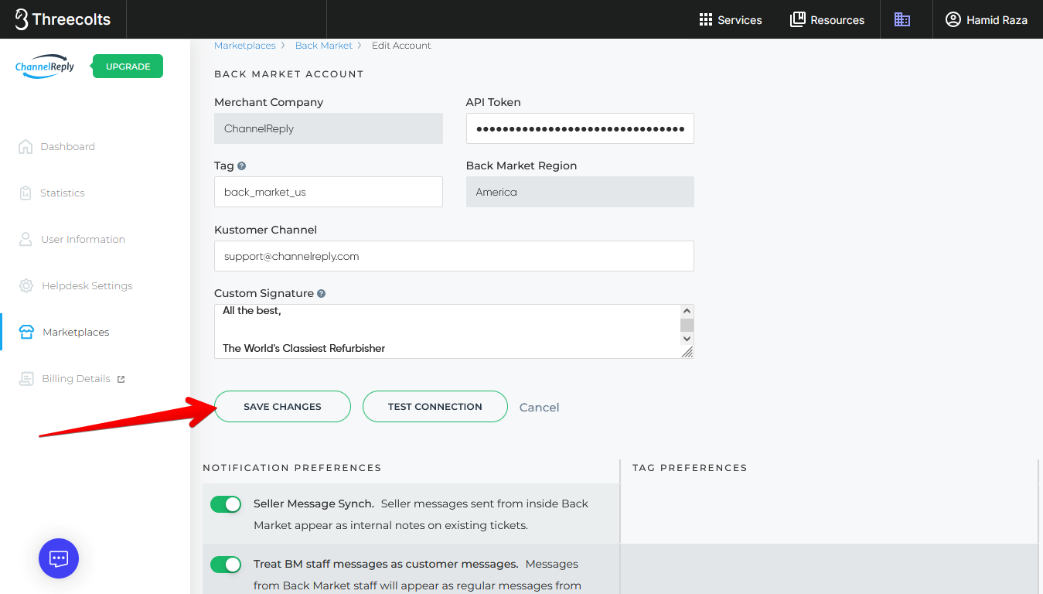Click the Services grid icon
Viewport: 1043px width, 594px height.
[706, 20]
